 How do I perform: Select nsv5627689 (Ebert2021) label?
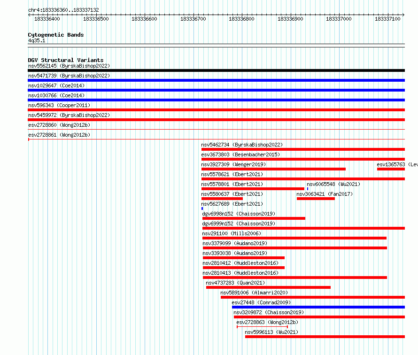[x=232, y=204]
